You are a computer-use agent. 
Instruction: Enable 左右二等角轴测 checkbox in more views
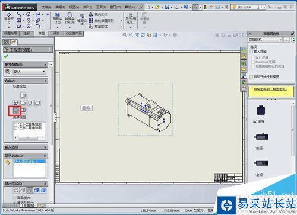coord(16,128)
